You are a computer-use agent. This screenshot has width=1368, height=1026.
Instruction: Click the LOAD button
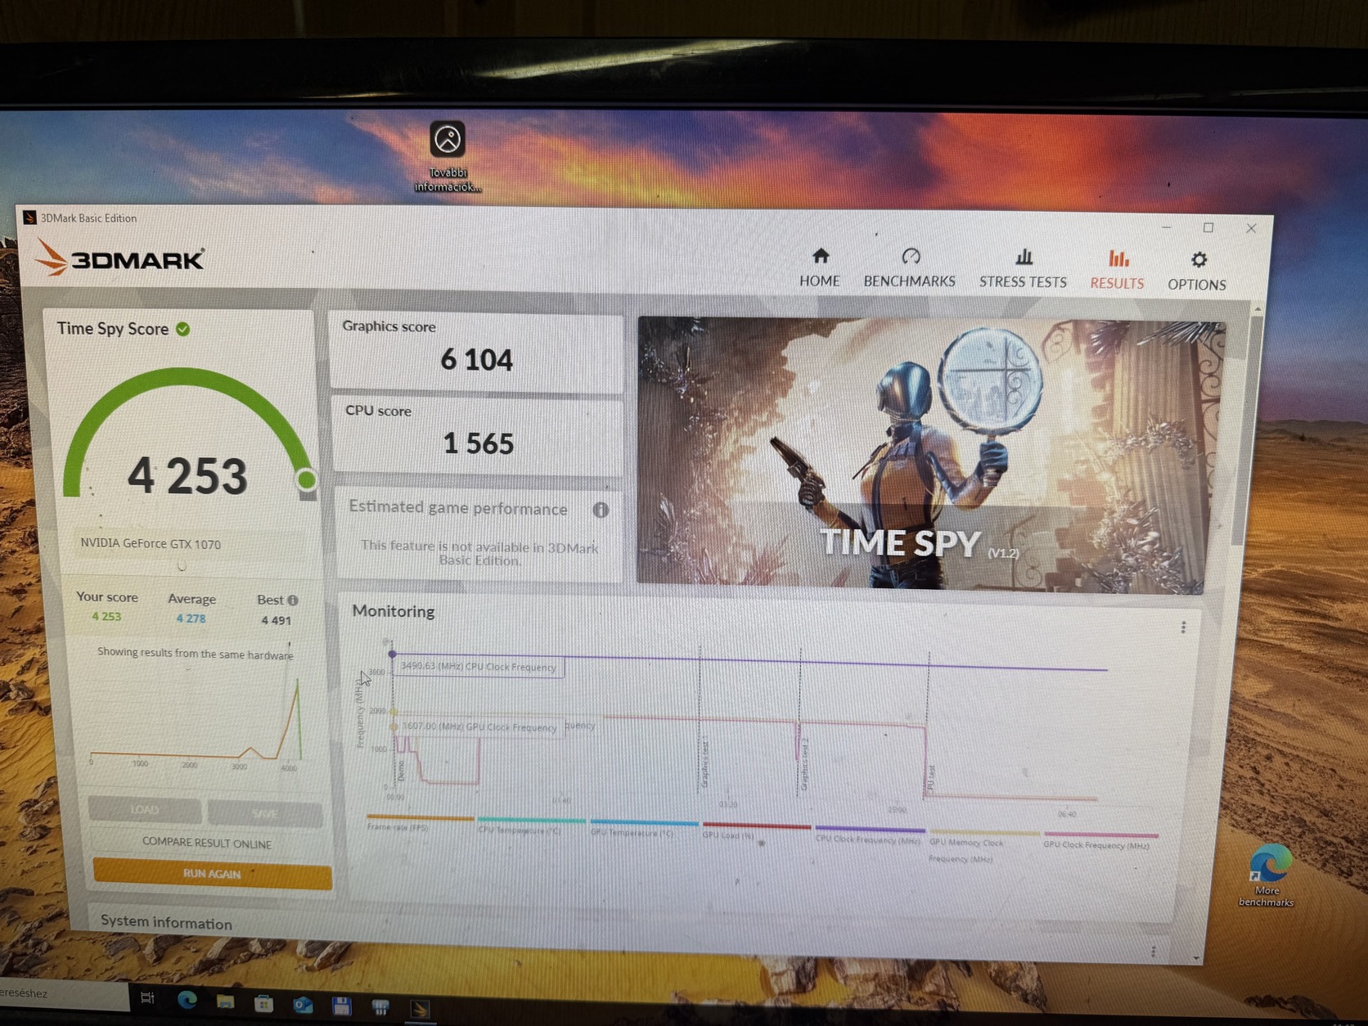pyautogui.click(x=145, y=810)
